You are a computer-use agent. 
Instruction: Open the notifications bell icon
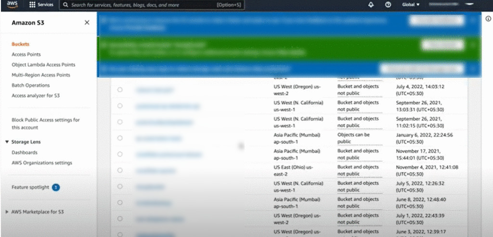(371, 5)
